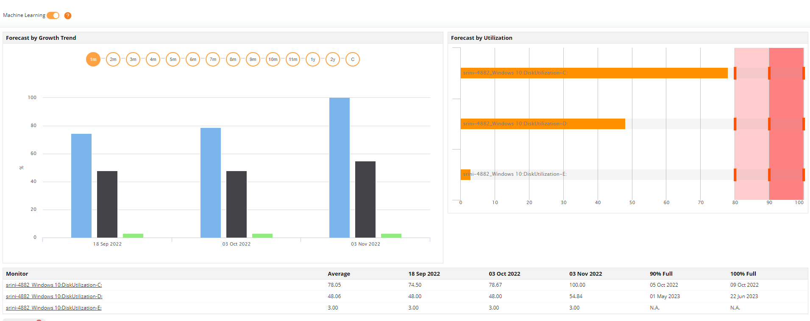Pick the 11m forecast circle
The image size is (810, 321).
click(x=293, y=59)
